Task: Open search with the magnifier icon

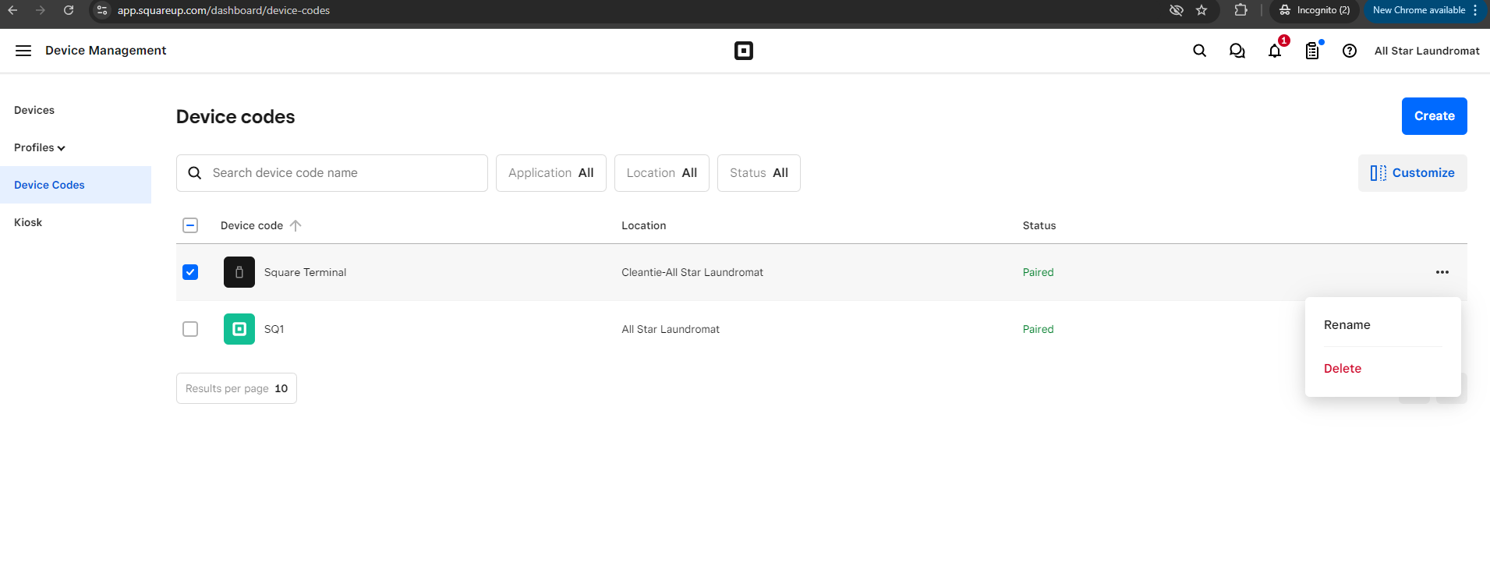Action: pos(1199,51)
